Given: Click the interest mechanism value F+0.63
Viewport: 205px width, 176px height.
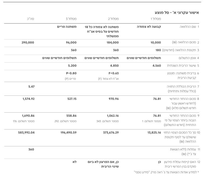Looking at the screenshot, I should 113,73.
